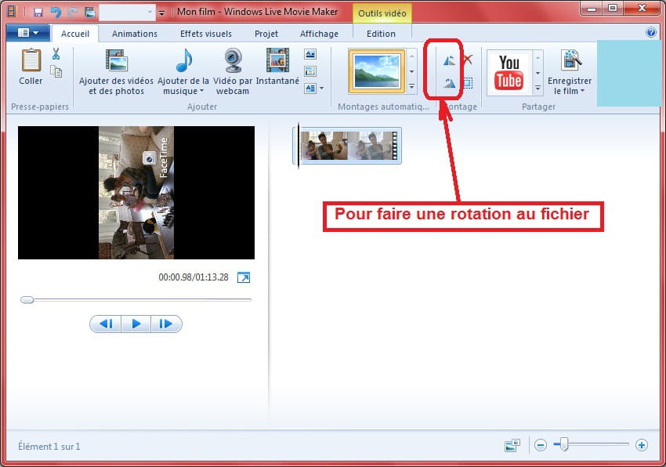This screenshot has height=467, width=666.
Task: Click the add Title icon in Ajouter
Action: point(310,54)
